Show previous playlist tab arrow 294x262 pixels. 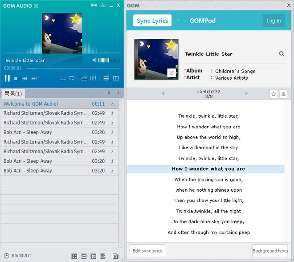pyautogui.click(x=109, y=93)
